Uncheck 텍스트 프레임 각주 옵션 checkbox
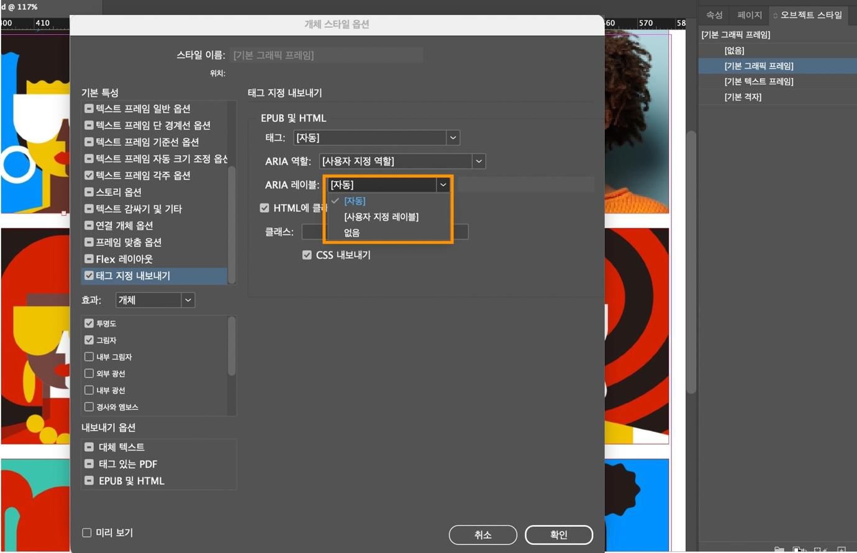Screen dimensions: 857x553 click(x=89, y=176)
